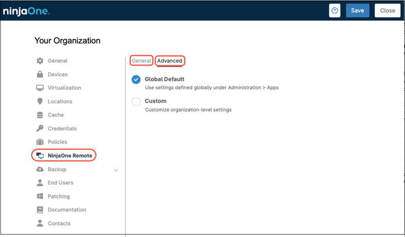This screenshot has height=237, width=405.
Task: Open Patching section
Action: [59, 196]
